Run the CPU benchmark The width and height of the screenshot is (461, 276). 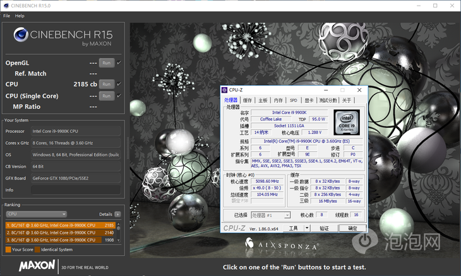tap(107, 84)
